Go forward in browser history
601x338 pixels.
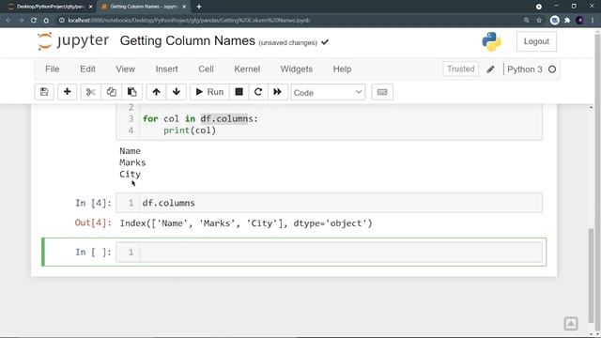tap(21, 21)
